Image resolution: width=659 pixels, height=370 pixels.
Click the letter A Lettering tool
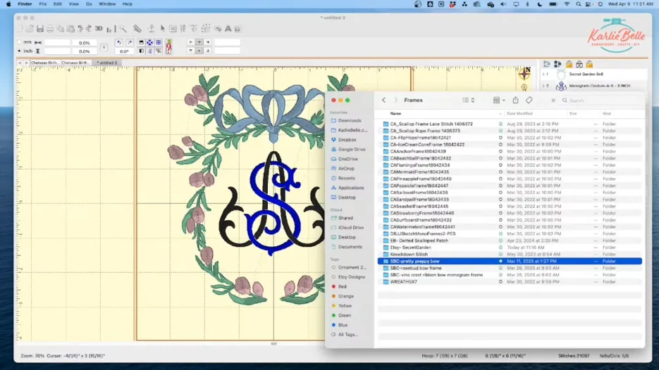click(x=228, y=29)
